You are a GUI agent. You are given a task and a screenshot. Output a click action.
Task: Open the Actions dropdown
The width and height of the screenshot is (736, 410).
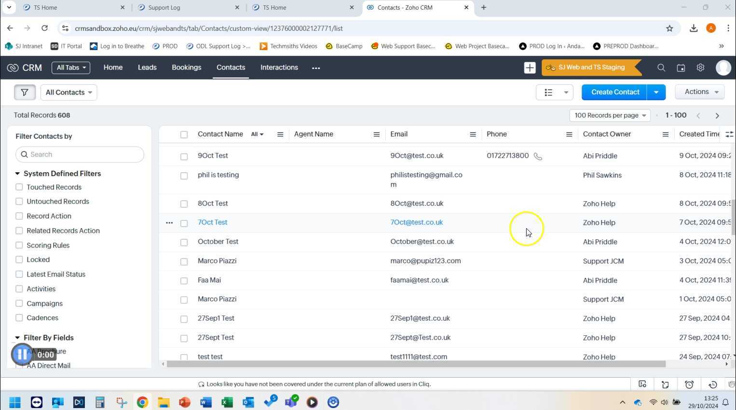(x=701, y=92)
